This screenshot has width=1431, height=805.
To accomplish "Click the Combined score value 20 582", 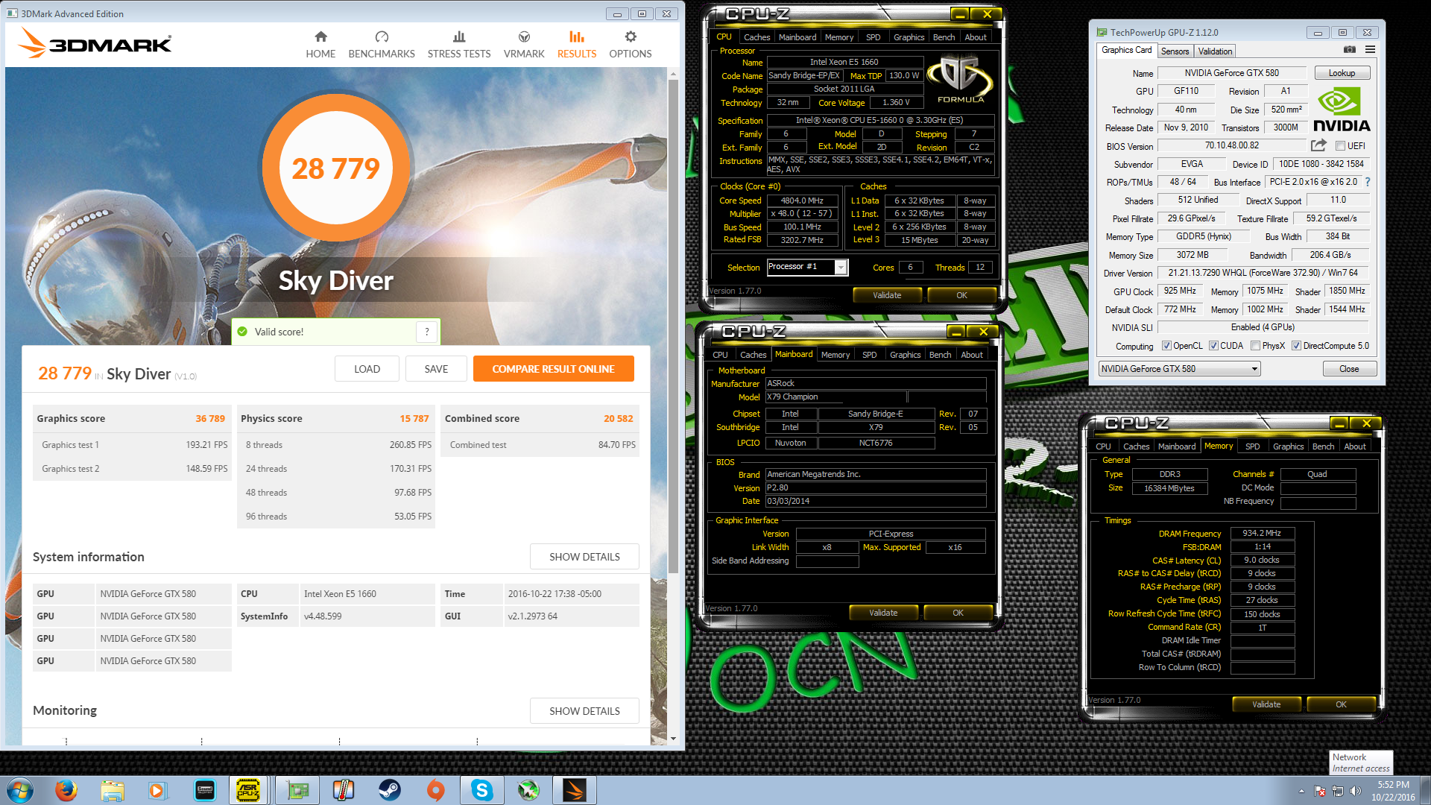I will 619,418.
